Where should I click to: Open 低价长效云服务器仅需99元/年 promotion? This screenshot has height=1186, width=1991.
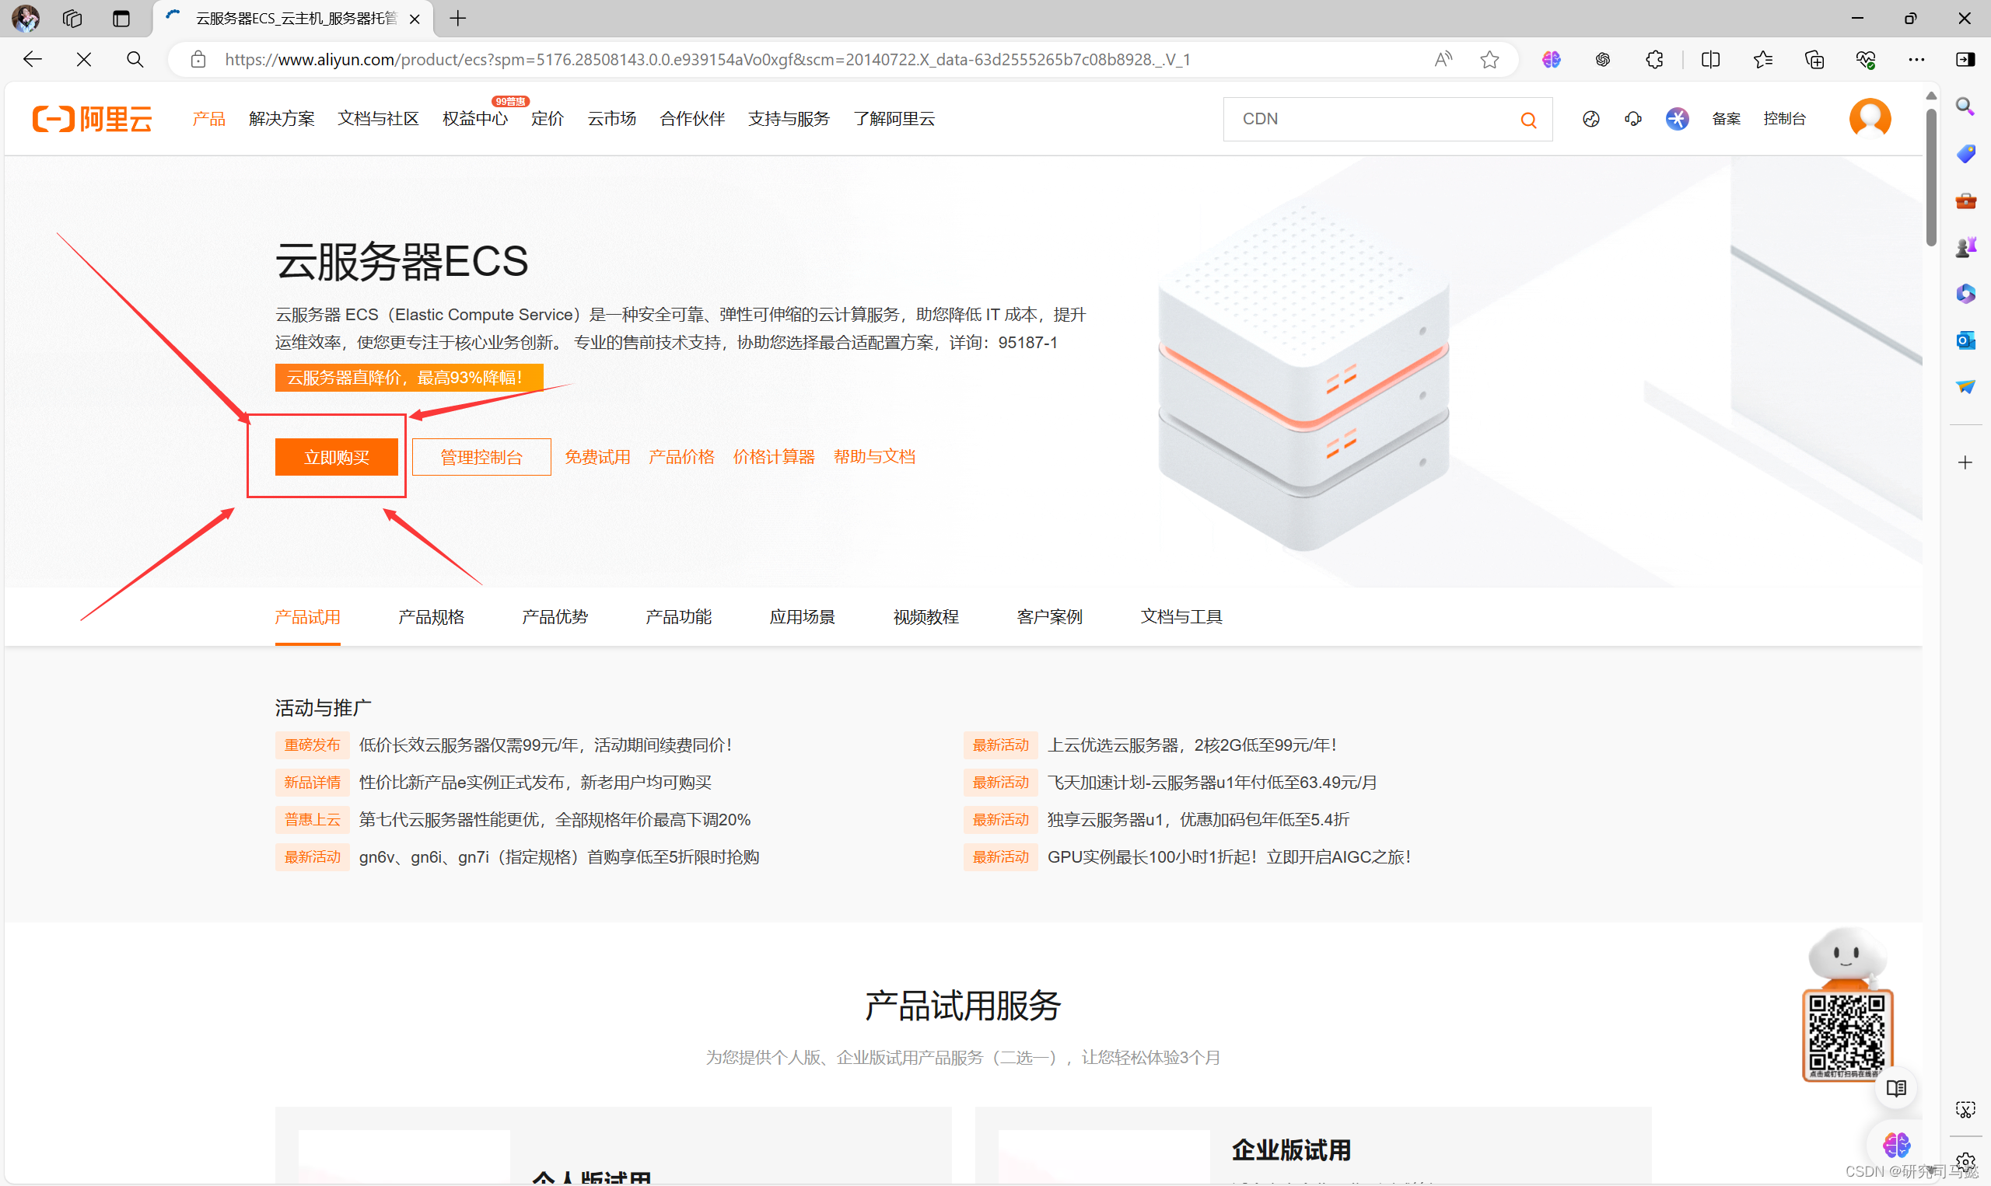coord(545,745)
